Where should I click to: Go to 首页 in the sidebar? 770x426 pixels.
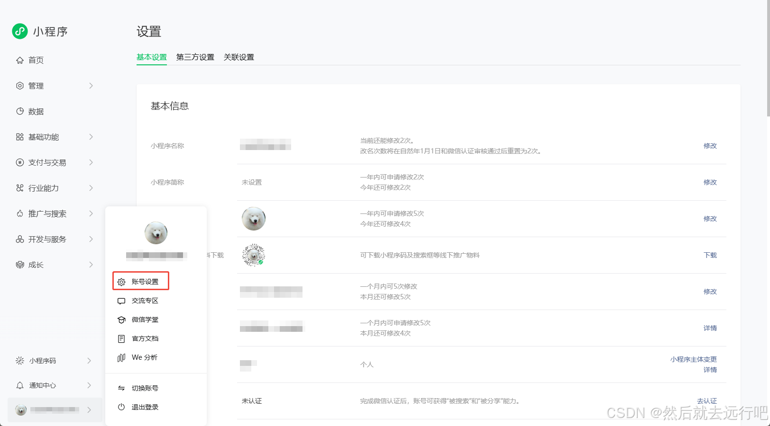pyautogui.click(x=36, y=60)
